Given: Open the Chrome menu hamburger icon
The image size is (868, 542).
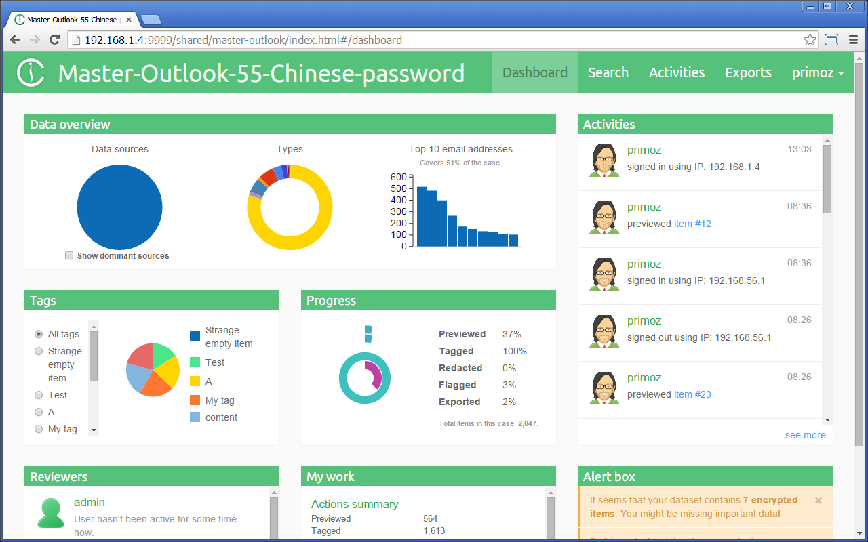Looking at the screenshot, I should [x=853, y=40].
